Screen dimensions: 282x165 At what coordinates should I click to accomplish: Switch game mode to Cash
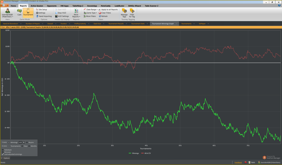point(19,12)
